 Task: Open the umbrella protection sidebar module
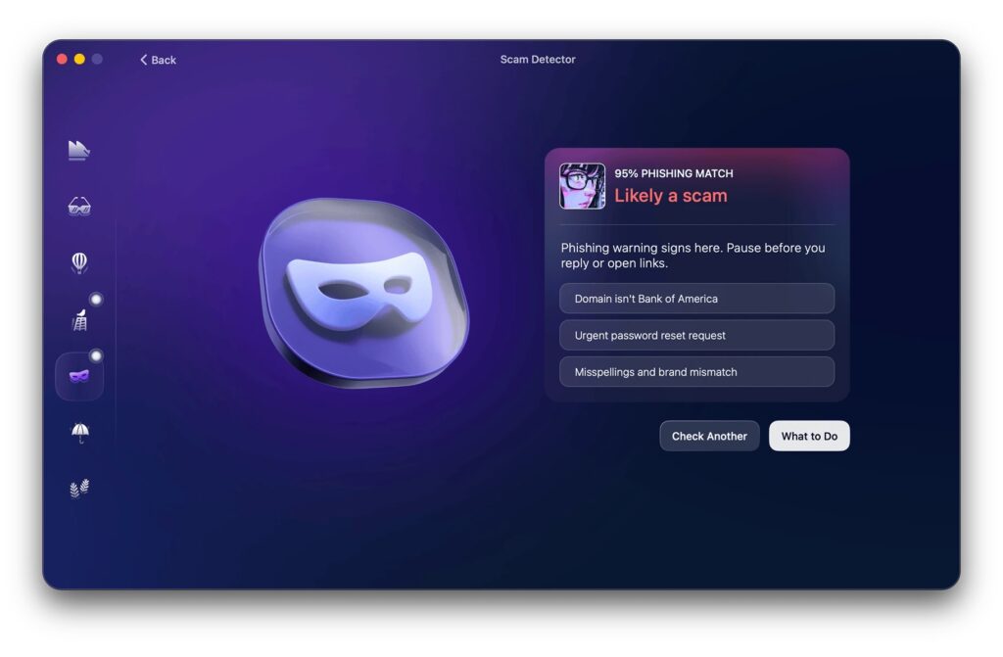tap(80, 433)
